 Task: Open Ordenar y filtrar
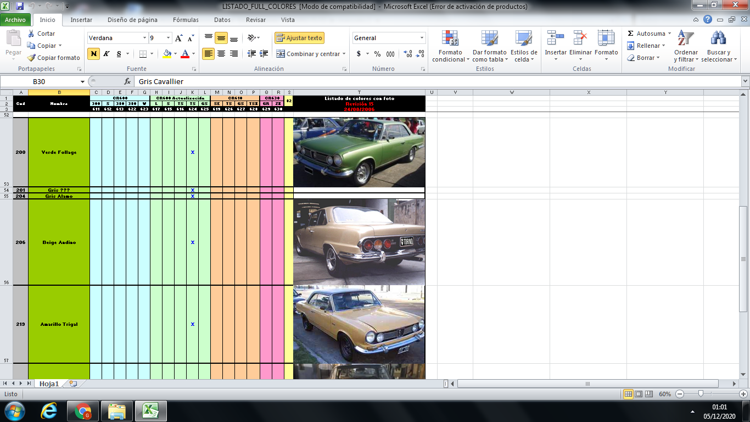point(686,46)
